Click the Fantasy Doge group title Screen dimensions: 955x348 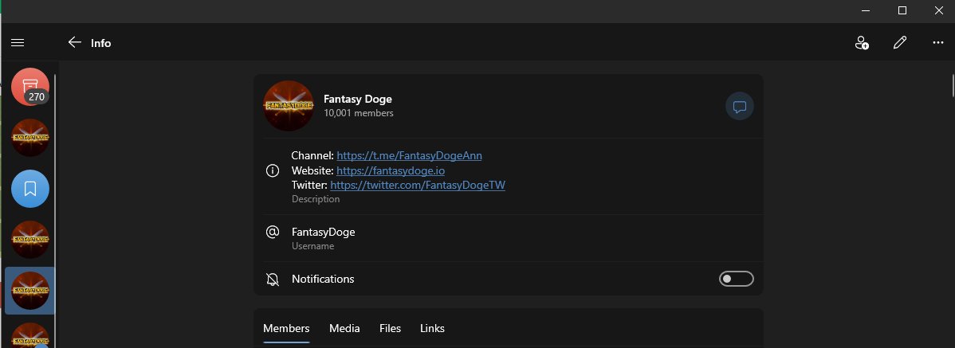357,99
